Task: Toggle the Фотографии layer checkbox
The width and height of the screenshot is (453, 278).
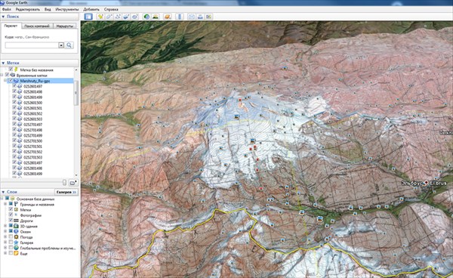Action: pos(11,215)
